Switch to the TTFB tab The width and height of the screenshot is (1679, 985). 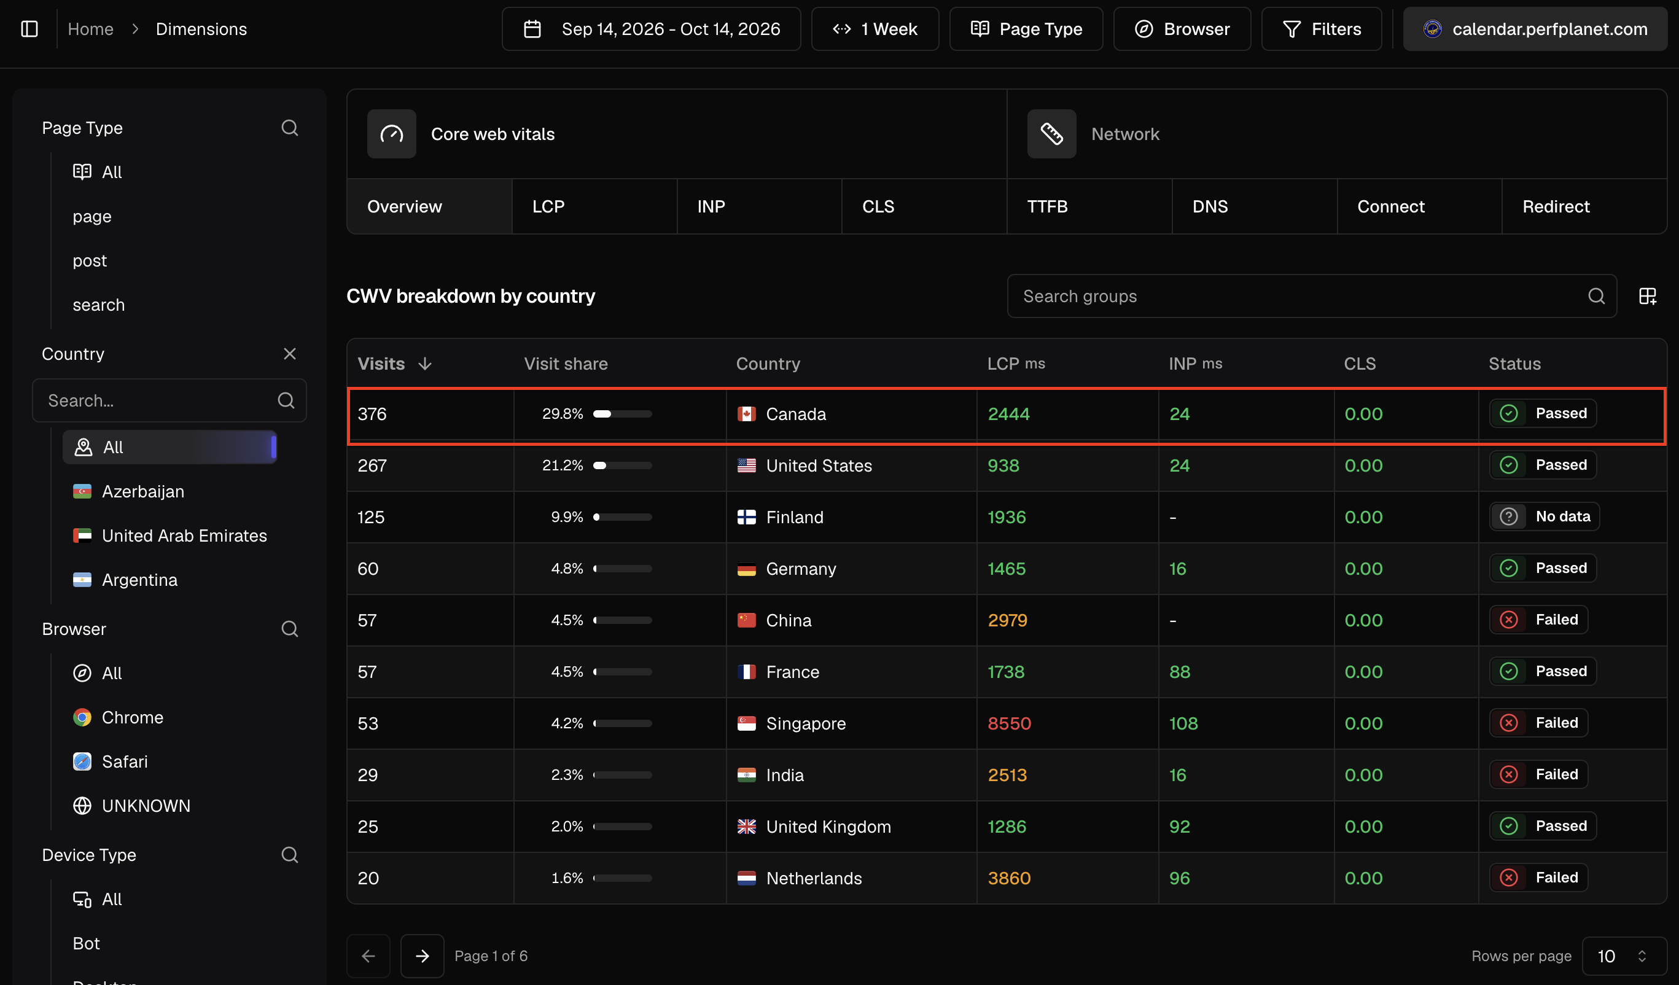pyautogui.click(x=1089, y=206)
